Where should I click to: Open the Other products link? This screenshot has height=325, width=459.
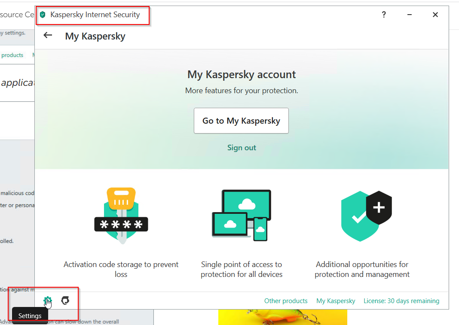(286, 301)
